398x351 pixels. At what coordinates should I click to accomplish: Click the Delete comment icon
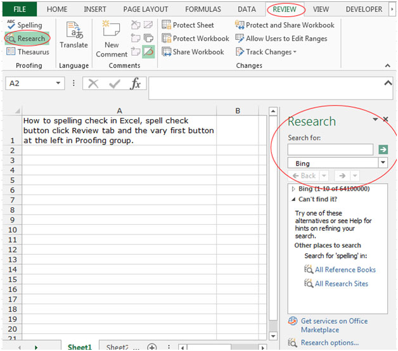tap(136, 25)
